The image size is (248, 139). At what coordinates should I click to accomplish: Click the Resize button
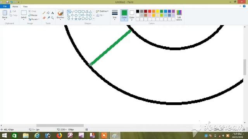[x=33, y=15]
